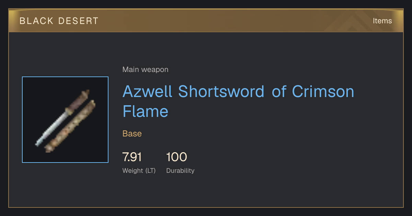Open the Items section link

click(x=382, y=21)
